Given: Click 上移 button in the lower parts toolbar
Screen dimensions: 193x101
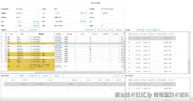Looking at the screenshot, I should (x=116, y=76).
